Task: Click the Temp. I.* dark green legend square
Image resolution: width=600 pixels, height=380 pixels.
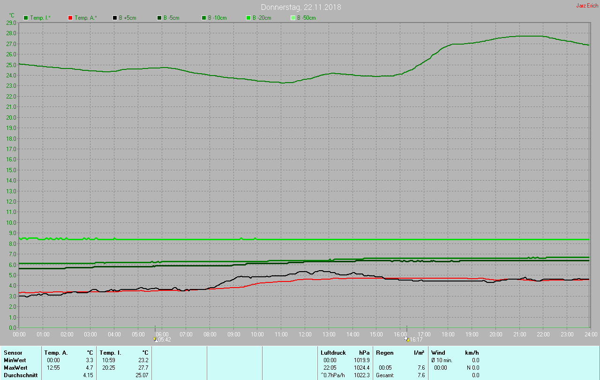Action: click(x=26, y=18)
